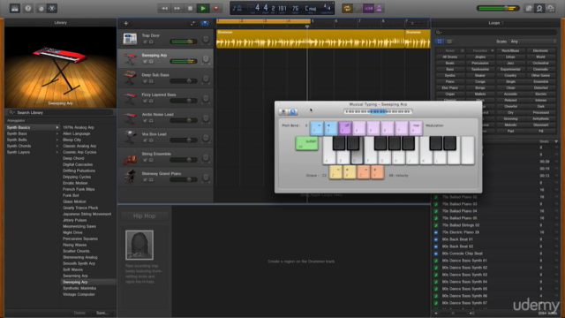
Task: Click the octave down Z key
Action: (335, 172)
